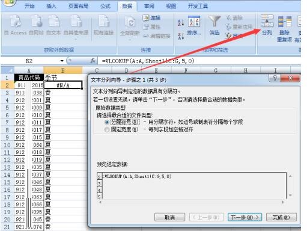Image resolution: width=307 pixels, height=231 pixels.
Task: Click the 清除 filter item
Action: pyautogui.click(x=234, y=18)
